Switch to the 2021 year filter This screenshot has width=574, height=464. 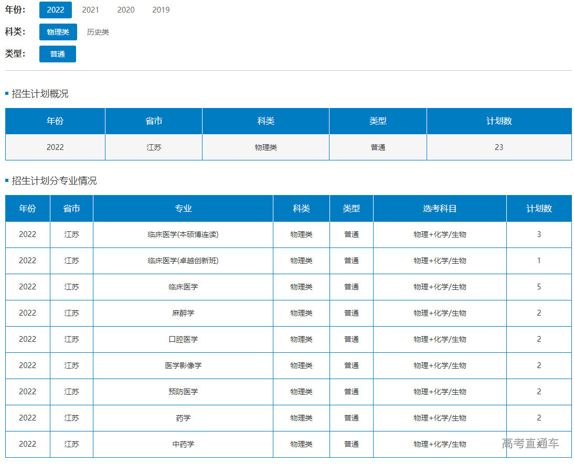(x=90, y=10)
